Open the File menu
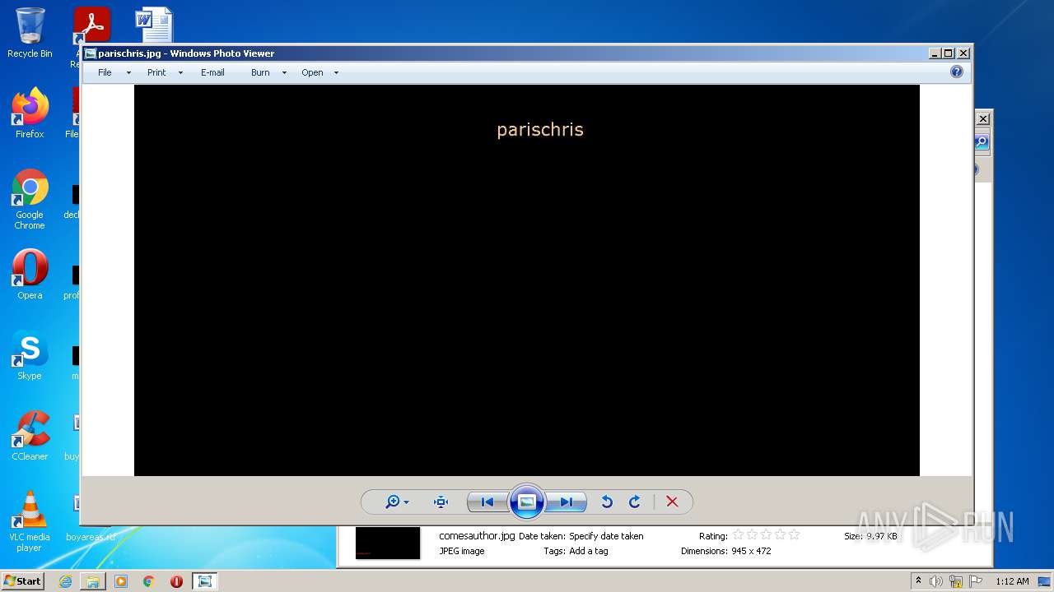The width and height of the screenshot is (1054, 592). (x=105, y=72)
